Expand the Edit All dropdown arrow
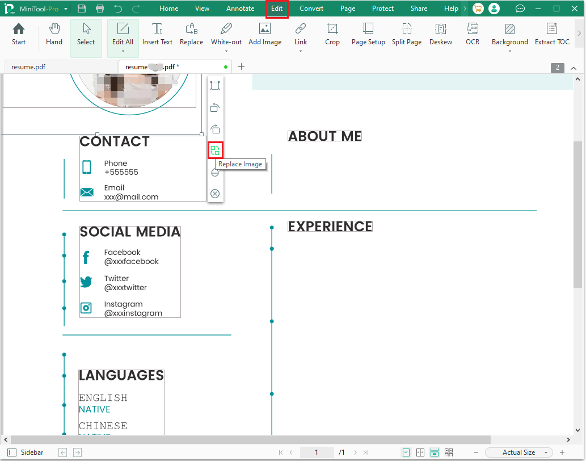 [x=123, y=51]
